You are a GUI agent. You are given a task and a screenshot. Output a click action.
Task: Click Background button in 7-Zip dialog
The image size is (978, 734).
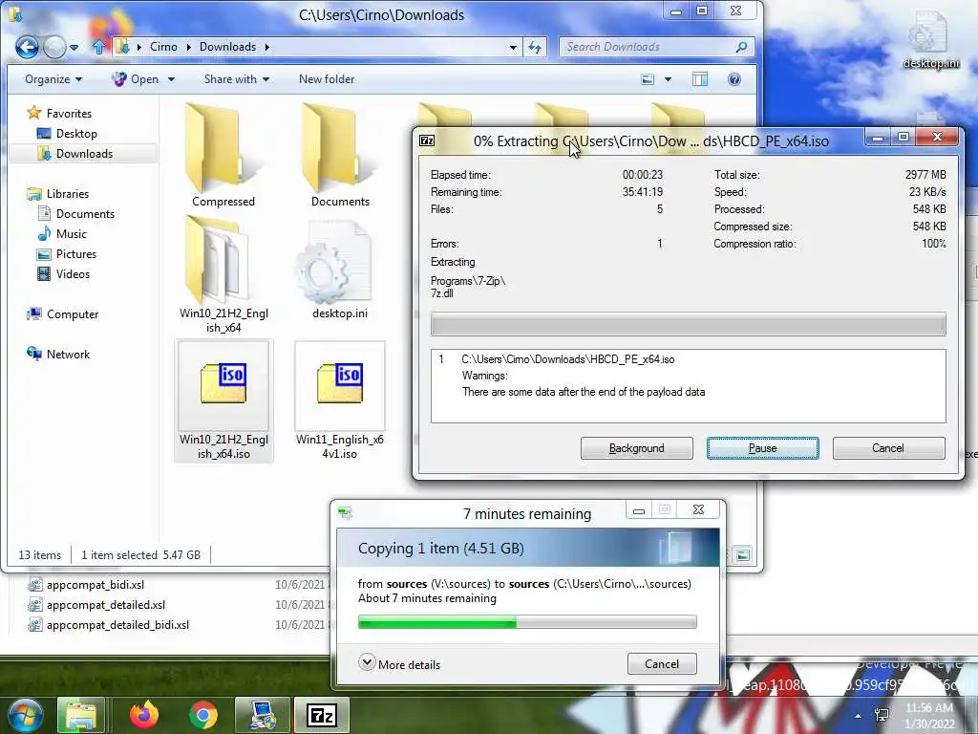[x=636, y=448]
